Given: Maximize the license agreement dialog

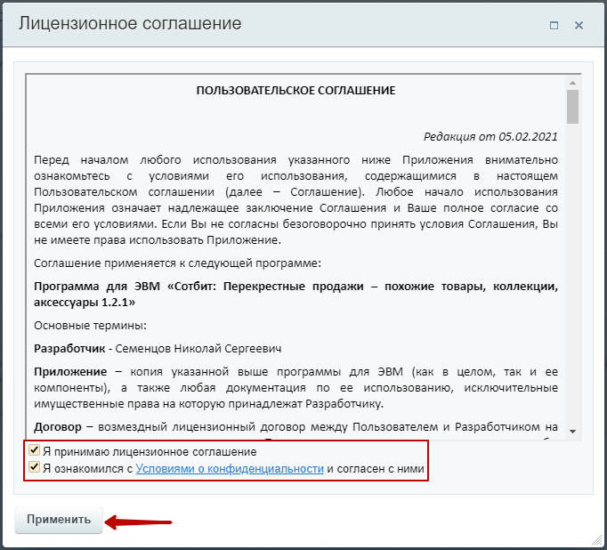Looking at the screenshot, I should coord(554,26).
